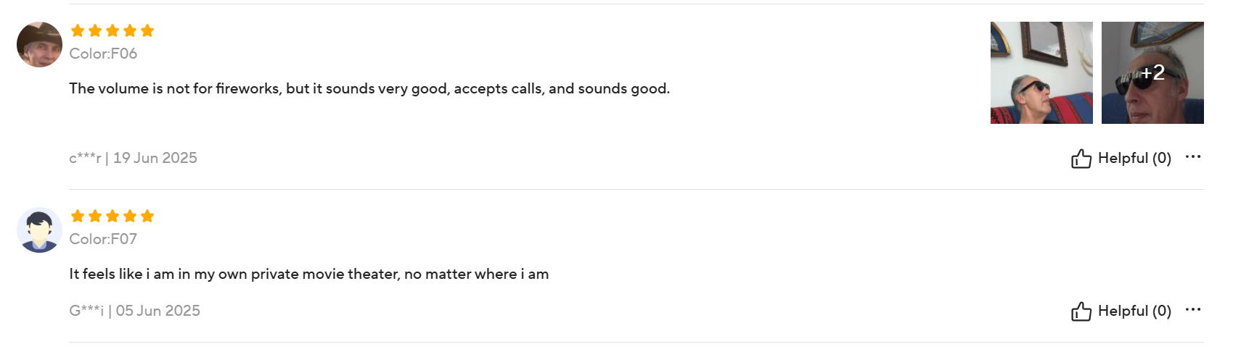Click reviewer name G***i dated 05 Jun 2025
This screenshot has height=352, width=1241.
[x=86, y=311]
